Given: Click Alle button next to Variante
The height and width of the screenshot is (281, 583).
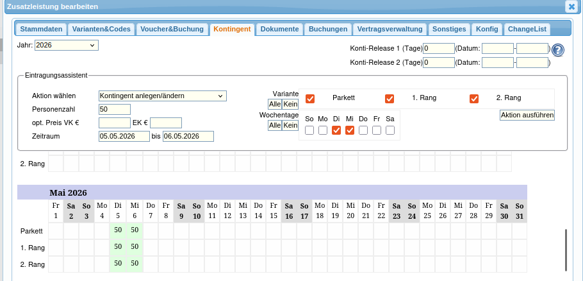Looking at the screenshot, I should point(274,104).
